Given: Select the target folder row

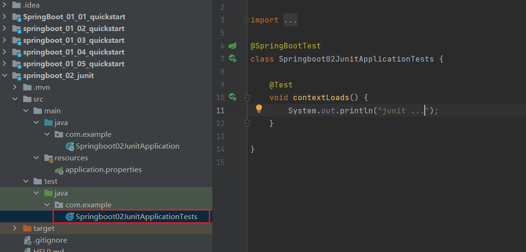Looking at the screenshot, I should pyautogui.click(x=106, y=228).
